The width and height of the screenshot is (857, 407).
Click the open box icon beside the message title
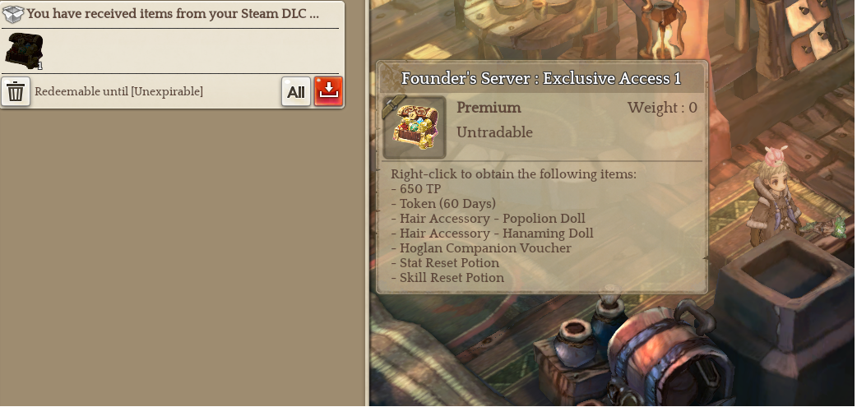[x=13, y=14]
